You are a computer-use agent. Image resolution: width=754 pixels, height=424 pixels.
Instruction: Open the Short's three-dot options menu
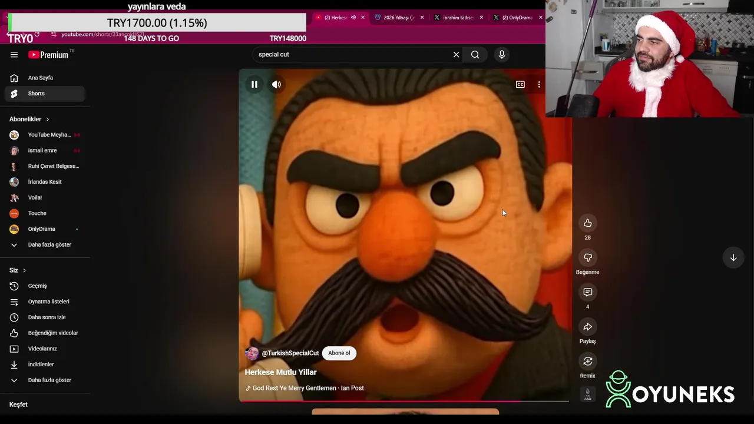(539, 84)
